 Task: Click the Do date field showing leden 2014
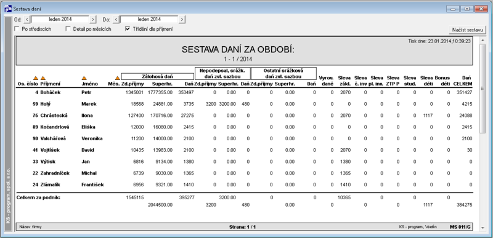click(x=149, y=20)
